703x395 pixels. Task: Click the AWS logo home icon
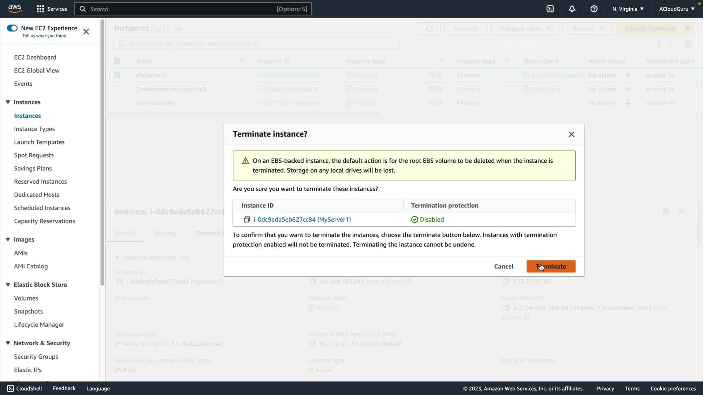15,9
